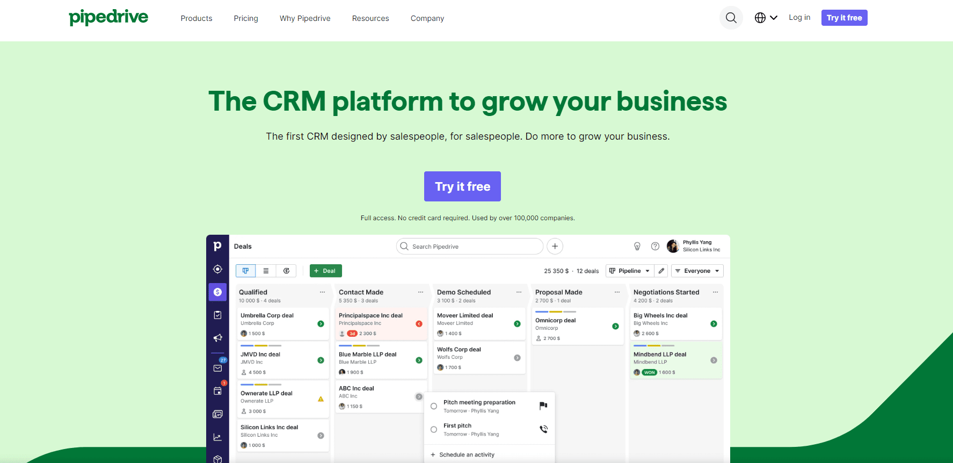
Task: Open the language selector globe dropdown
Action: point(766,18)
